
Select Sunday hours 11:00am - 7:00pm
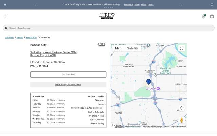point(56,108)
